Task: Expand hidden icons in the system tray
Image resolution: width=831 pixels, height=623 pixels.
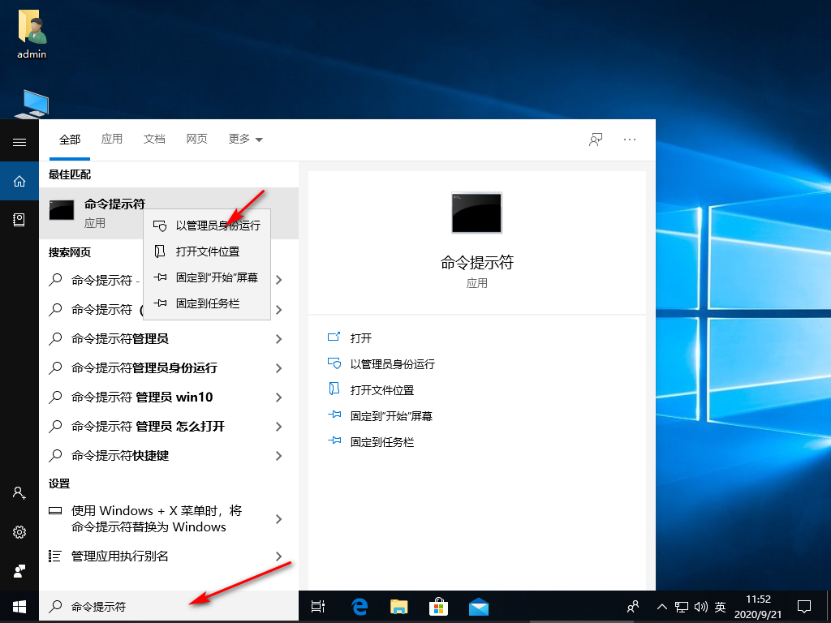Action: [661, 606]
